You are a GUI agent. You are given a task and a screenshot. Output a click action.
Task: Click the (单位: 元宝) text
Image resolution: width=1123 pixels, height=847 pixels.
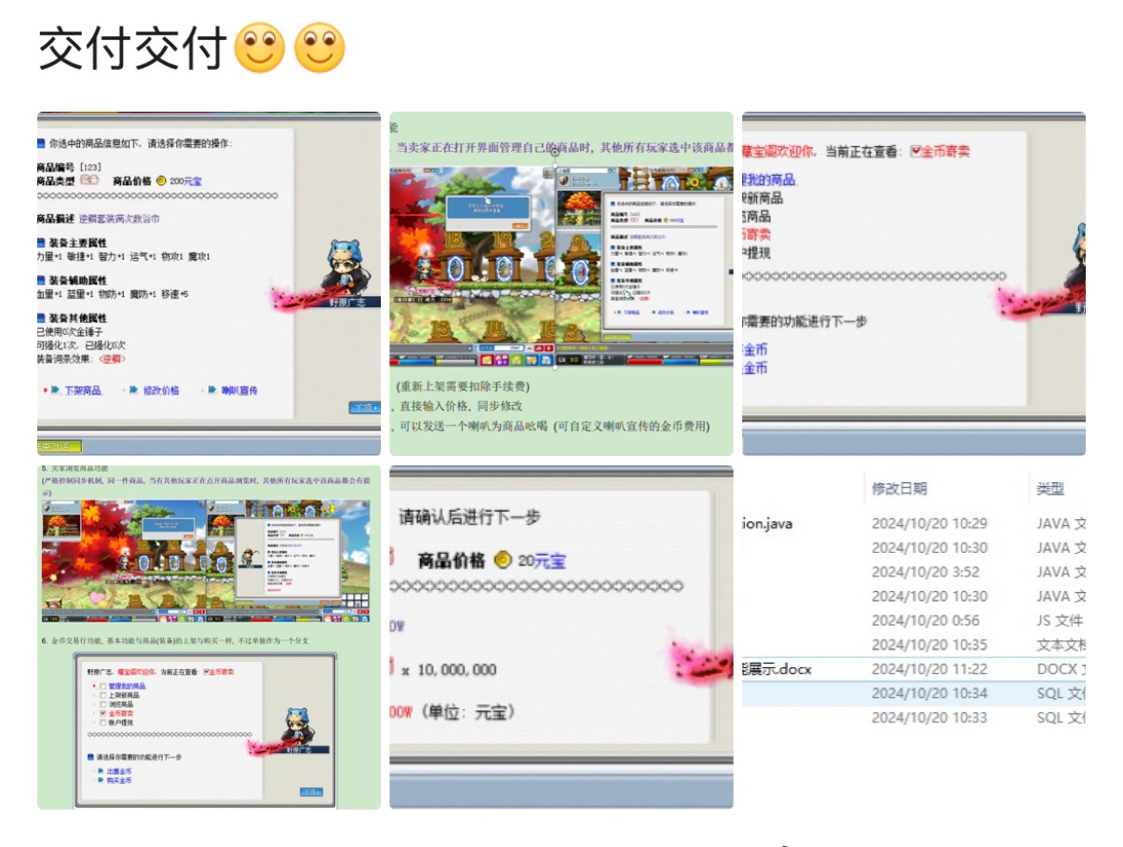tap(467, 712)
